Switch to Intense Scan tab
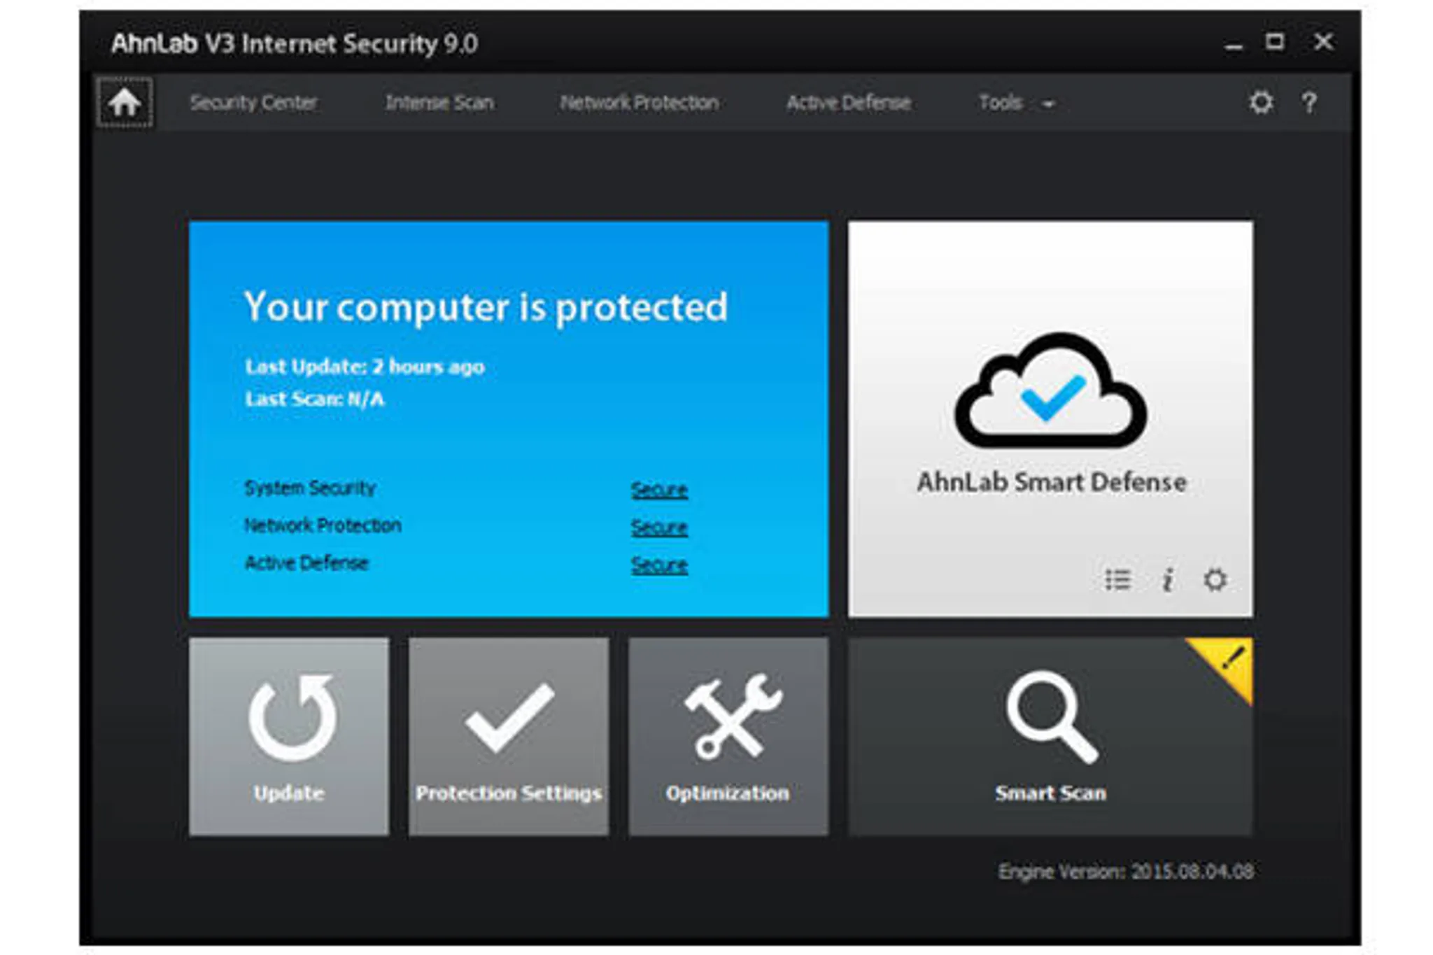1433x955 pixels. click(439, 103)
